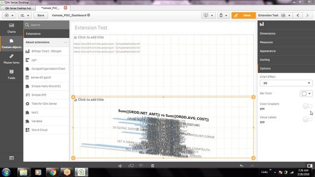Open File Explorer from the taskbar
This screenshot has width=315, height=177.
click(x=24, y=172)
